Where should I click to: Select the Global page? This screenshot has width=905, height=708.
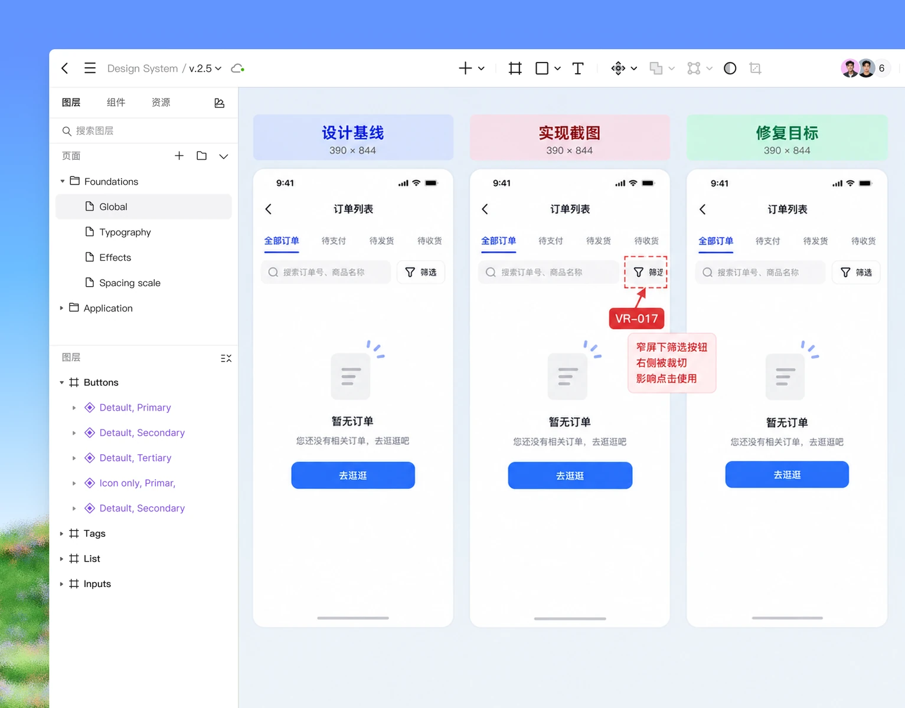(x=143, y=206)
